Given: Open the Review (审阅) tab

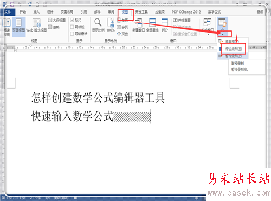Looking at the screenshot, I should (111, 12).
